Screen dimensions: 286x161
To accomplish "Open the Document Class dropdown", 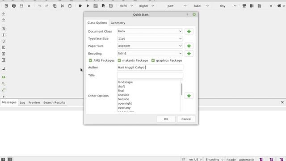I will click(150, 31).
